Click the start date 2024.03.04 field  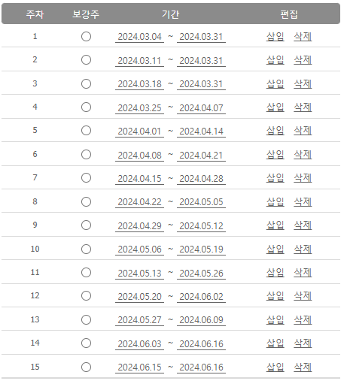click(x=139, y=37)
